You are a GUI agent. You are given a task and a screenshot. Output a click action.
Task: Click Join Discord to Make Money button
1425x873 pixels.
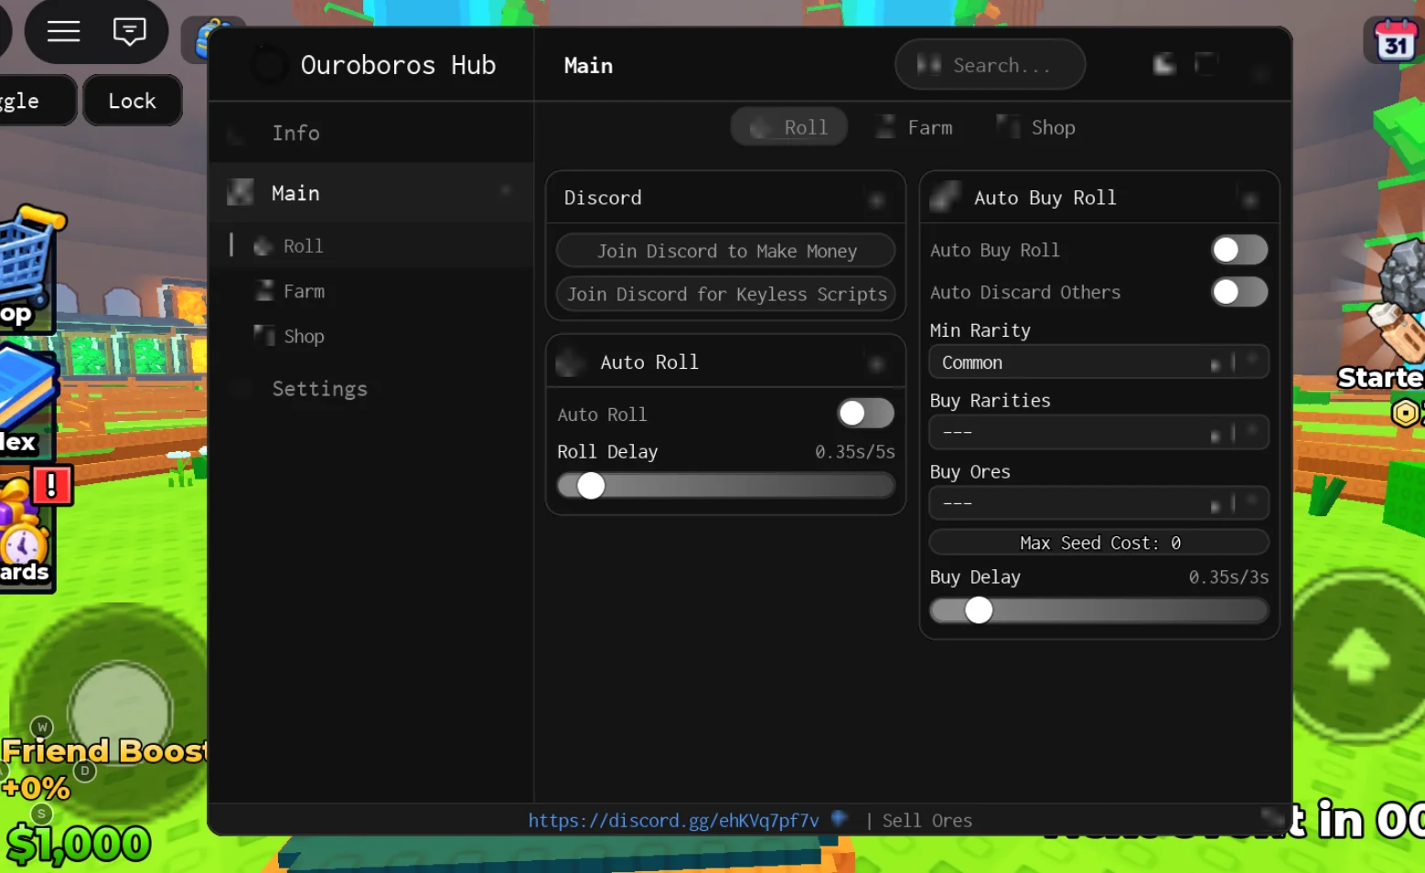coord(726,251)
